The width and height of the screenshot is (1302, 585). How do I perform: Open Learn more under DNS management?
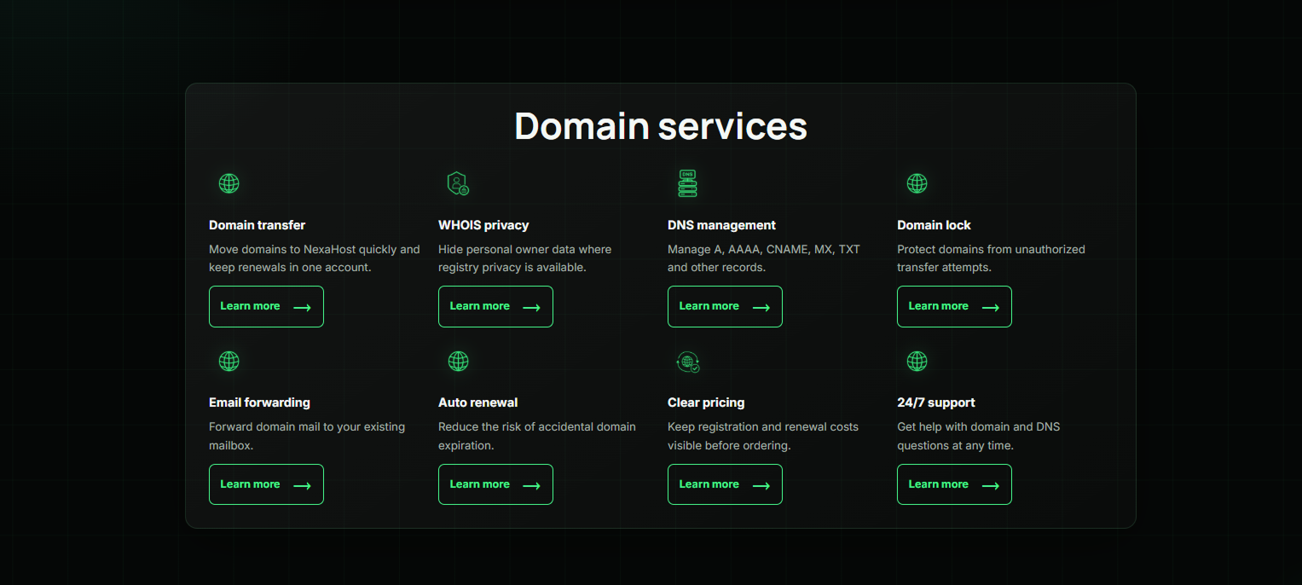point(725,306)
